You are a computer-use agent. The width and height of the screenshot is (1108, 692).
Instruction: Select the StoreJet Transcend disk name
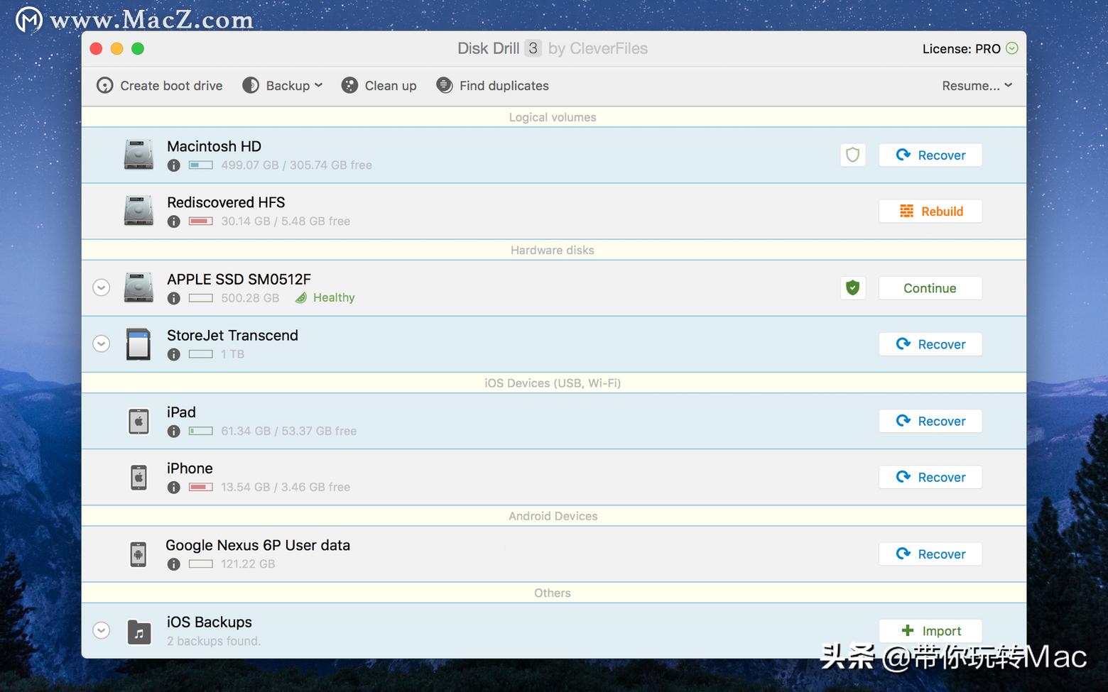point(232,335)
